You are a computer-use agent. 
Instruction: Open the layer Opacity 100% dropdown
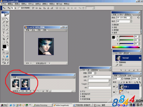coord(139,79)
